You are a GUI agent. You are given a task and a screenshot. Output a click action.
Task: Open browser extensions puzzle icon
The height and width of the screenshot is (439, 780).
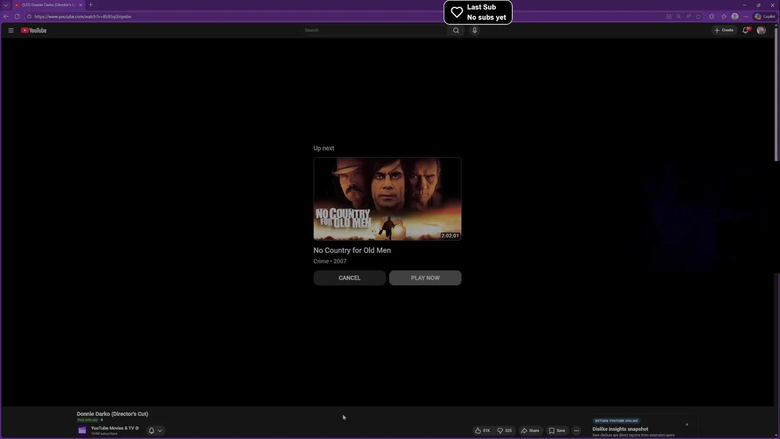coord(712,16)
